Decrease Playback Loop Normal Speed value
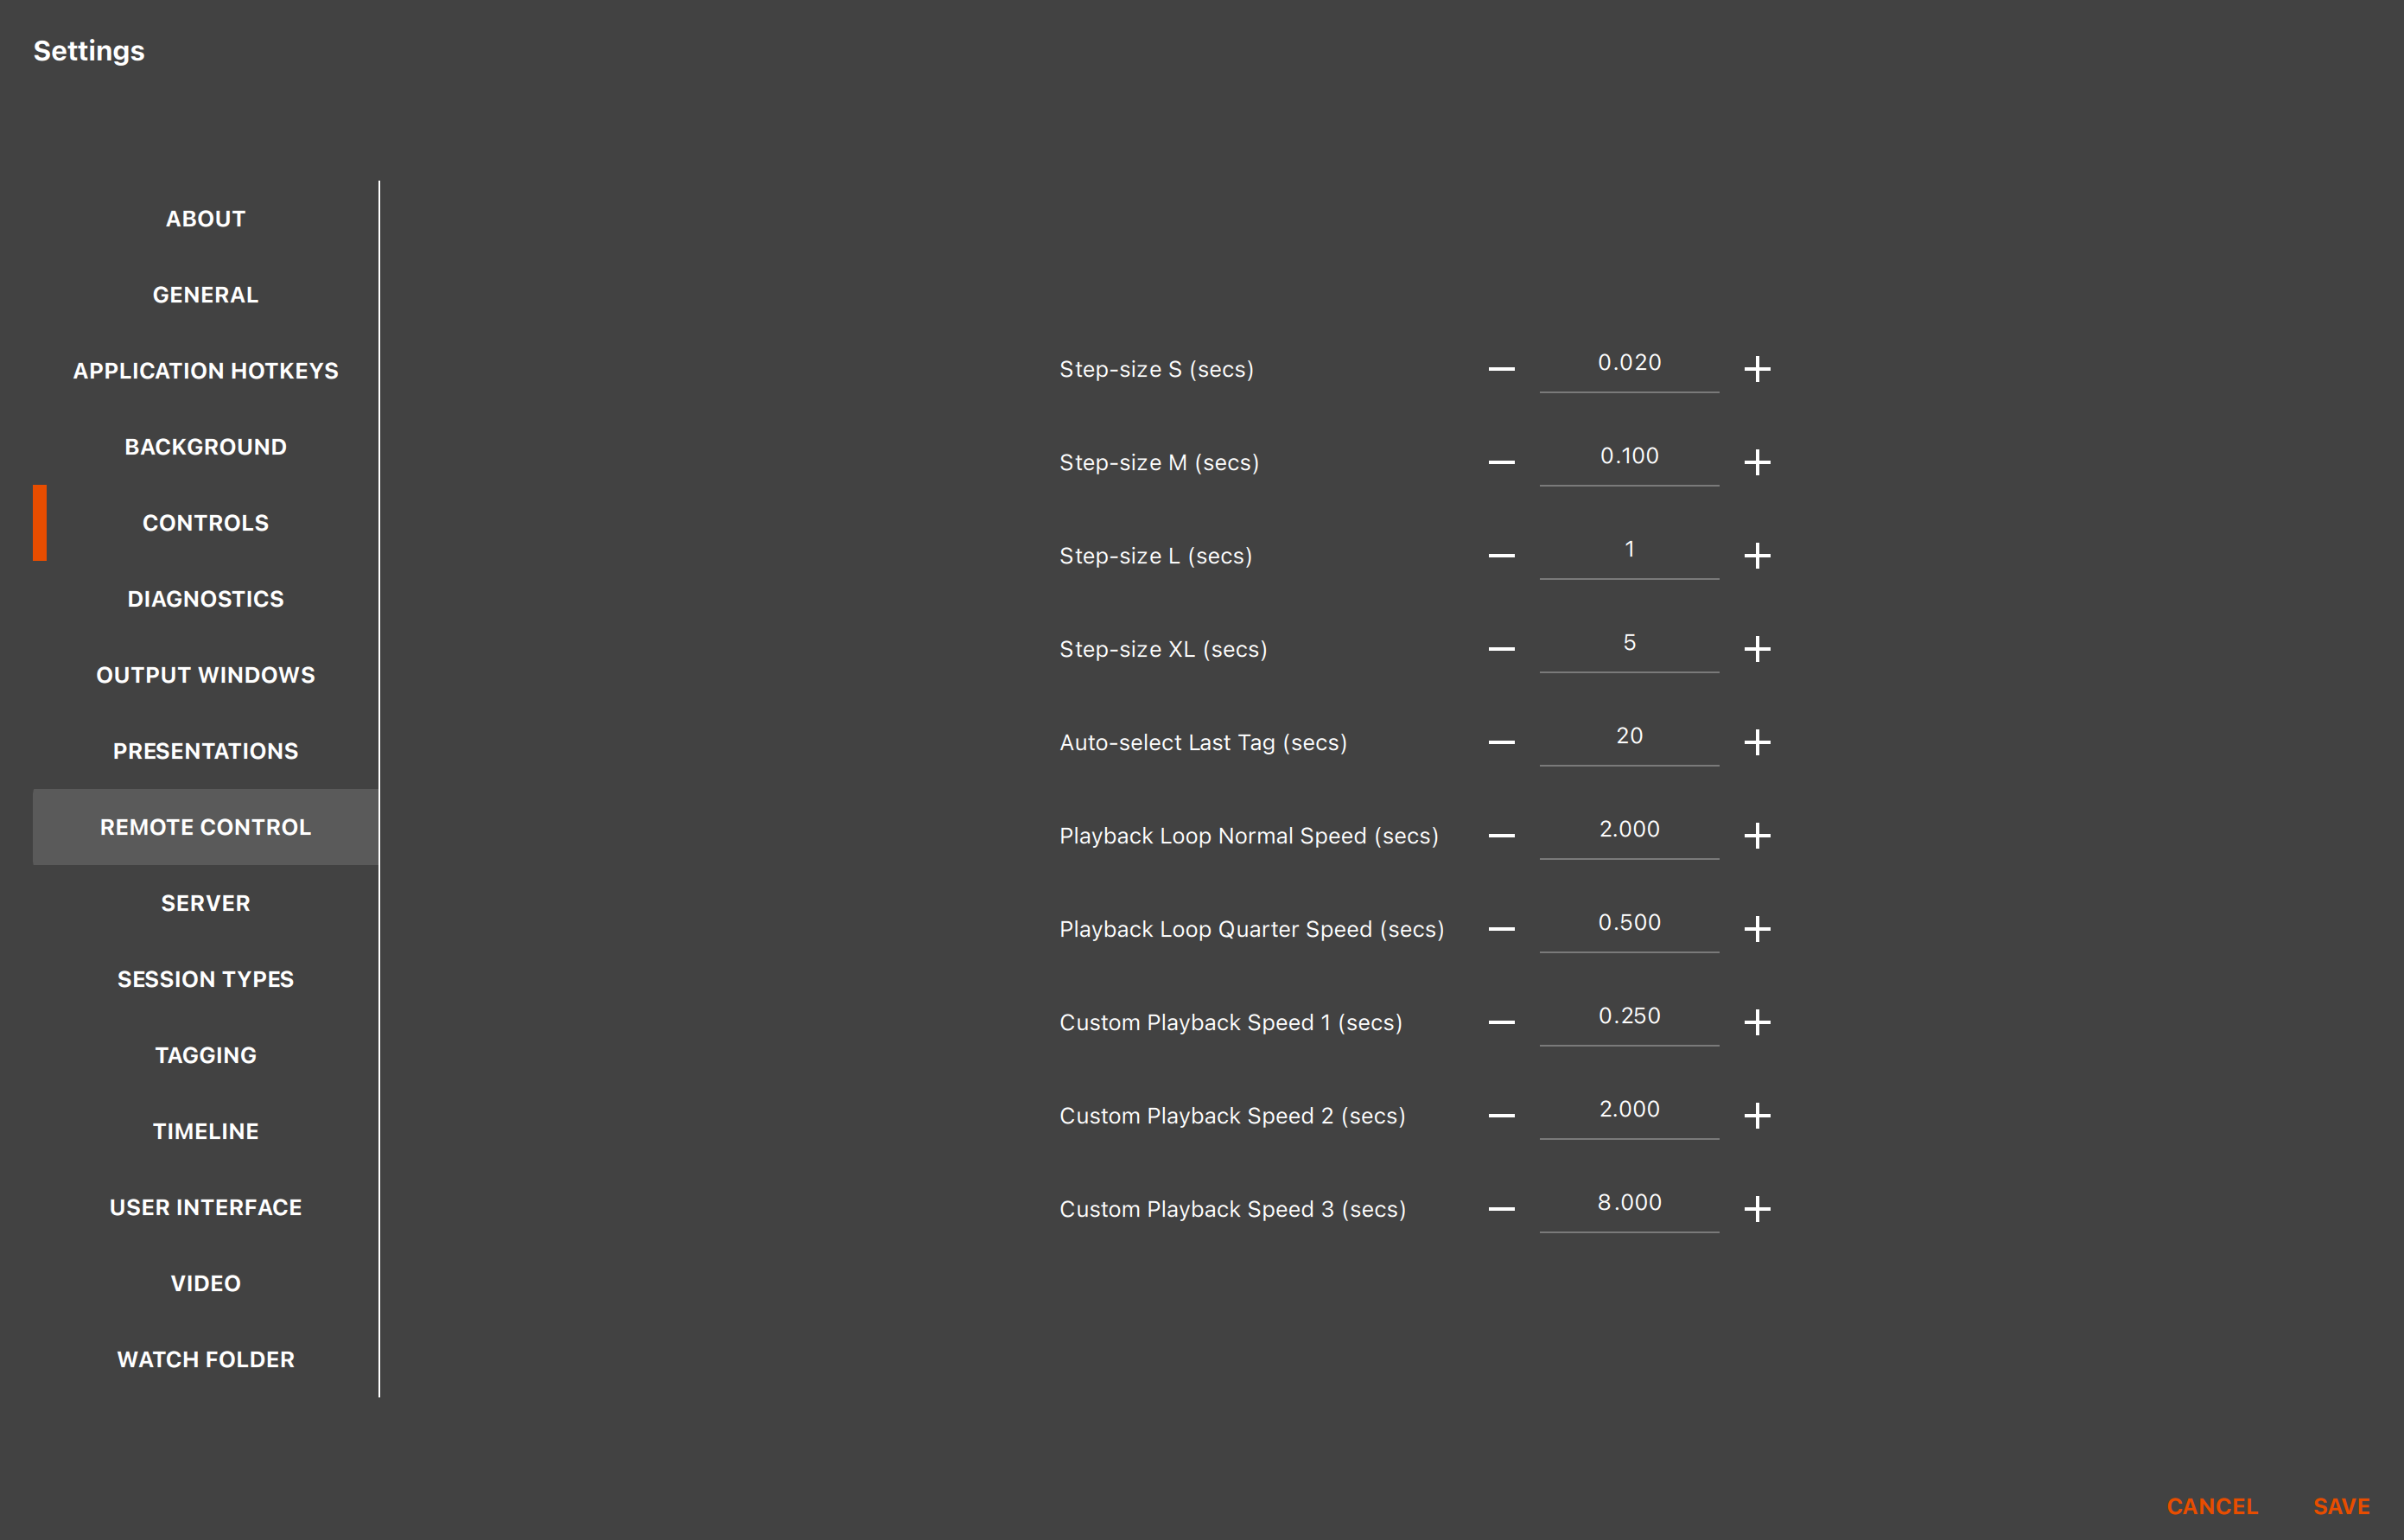The height and width of the screenshot is (1540, 2404). 1501,835
